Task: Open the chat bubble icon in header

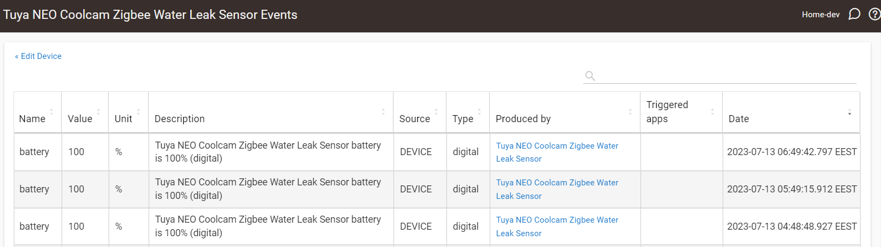Action: (854, 14)
